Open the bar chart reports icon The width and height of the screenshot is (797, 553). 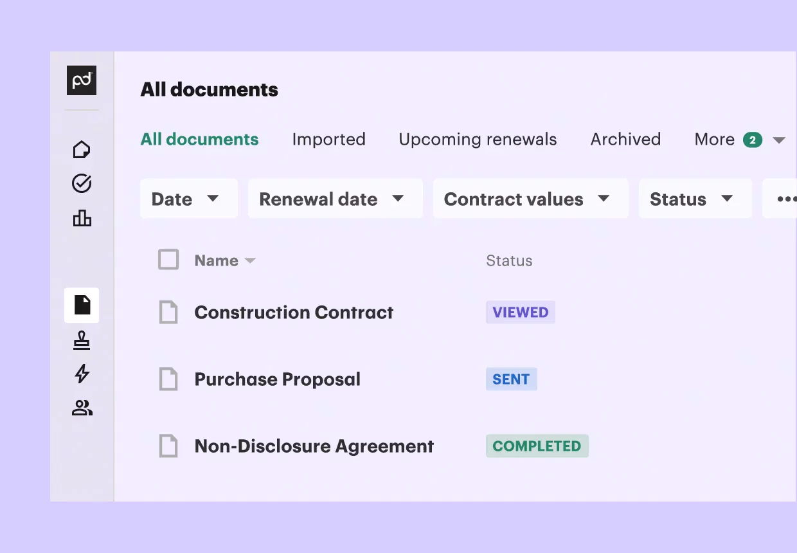tap(82, 219)
